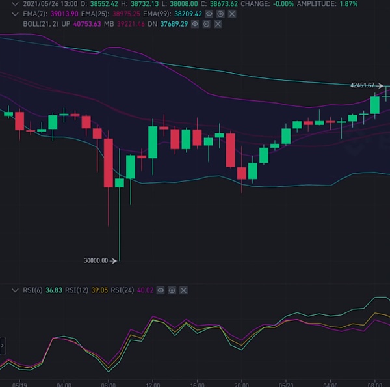Image resolution: width=390 pixels, height=388 pixels.
Task: Click the 30000.00 low price marker
Action: coord(96,261)
